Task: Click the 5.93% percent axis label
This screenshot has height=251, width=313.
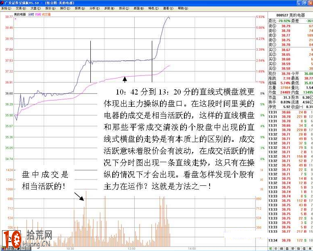Action: 260,17
